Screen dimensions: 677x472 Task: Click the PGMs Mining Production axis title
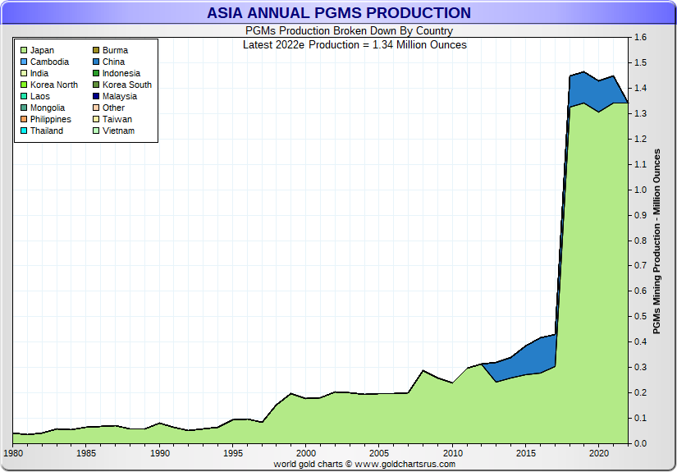[x=656, y=241]
